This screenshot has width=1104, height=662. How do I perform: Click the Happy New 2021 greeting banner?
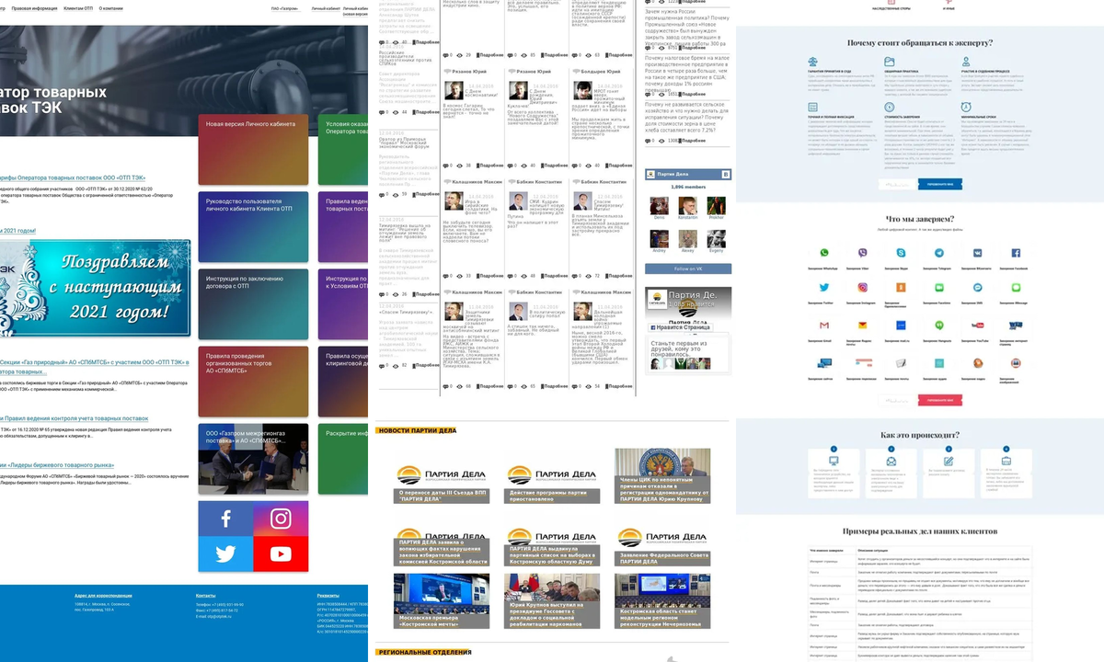(95, 288)
